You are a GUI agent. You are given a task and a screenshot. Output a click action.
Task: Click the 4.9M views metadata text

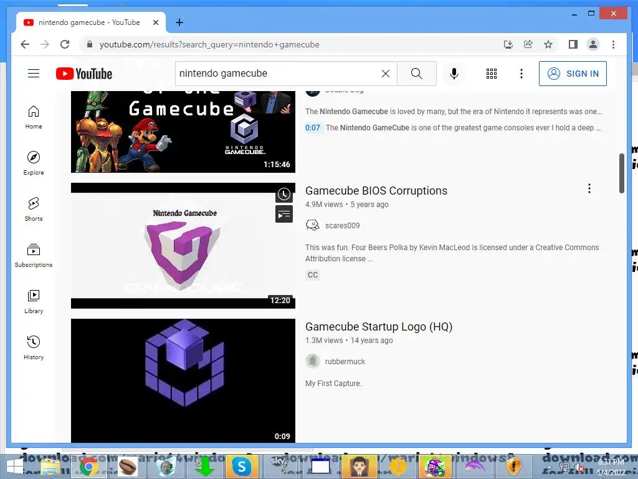pos(324,205)
